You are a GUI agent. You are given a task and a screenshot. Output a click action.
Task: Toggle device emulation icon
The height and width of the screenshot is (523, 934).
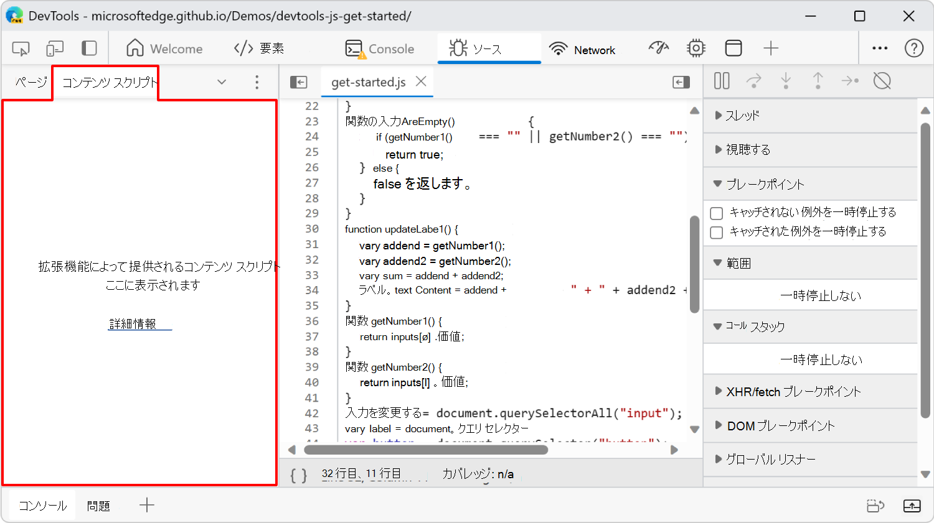[55, 49]
